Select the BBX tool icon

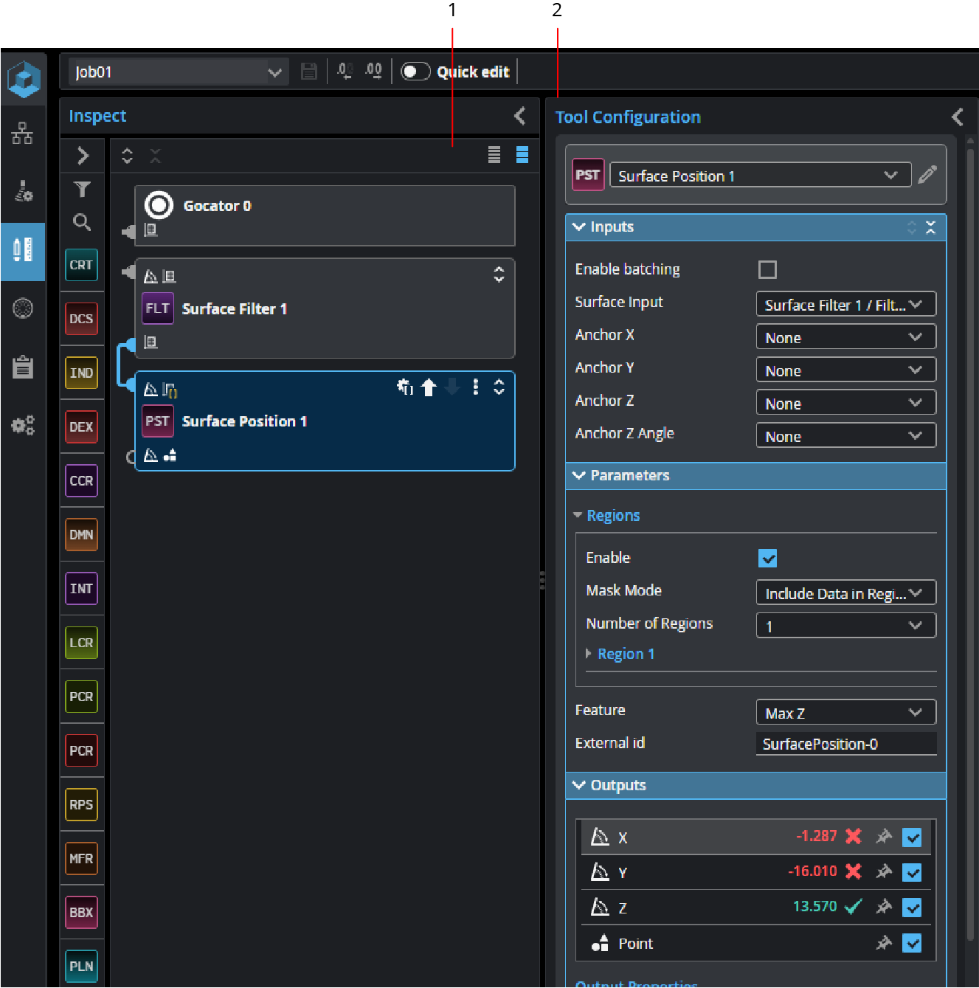point(81,912)
